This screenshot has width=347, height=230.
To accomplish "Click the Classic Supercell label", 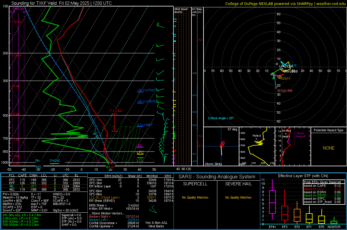I will (x=300, y=135).
